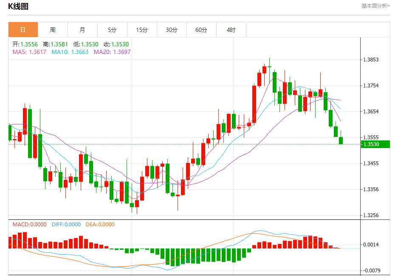Open the 15分 interval tab
Screen dimensions: 395x276
click(x=142, y=30)
